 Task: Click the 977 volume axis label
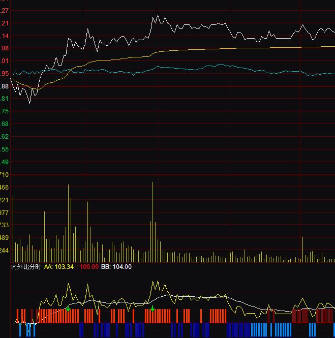(5, 212)
